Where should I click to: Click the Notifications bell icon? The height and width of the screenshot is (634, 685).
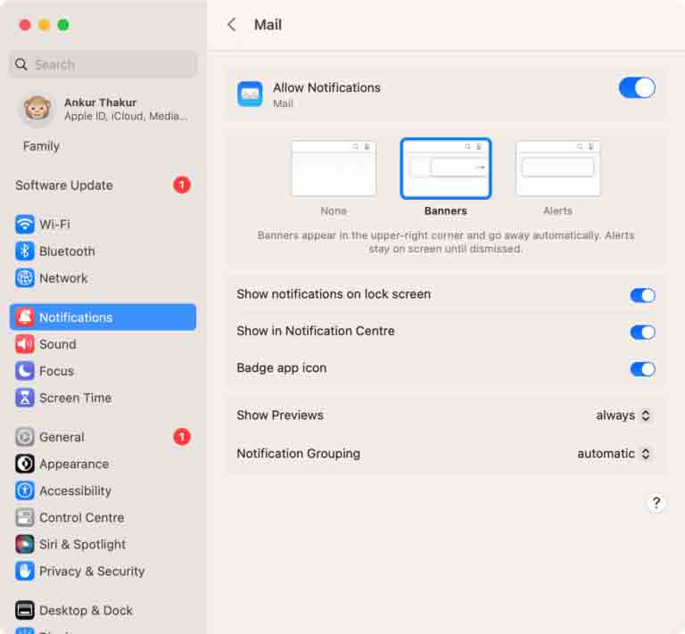25,317
